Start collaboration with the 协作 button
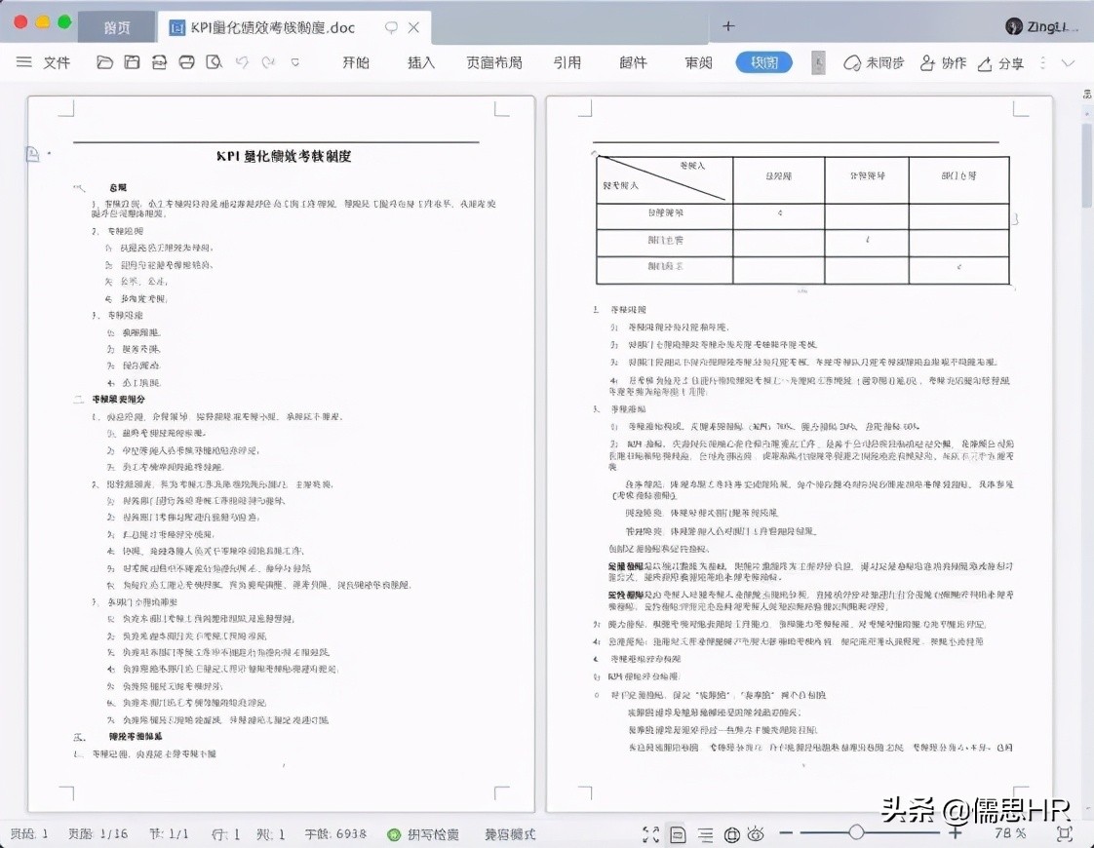1094x848 pixels. click(944, 61)
